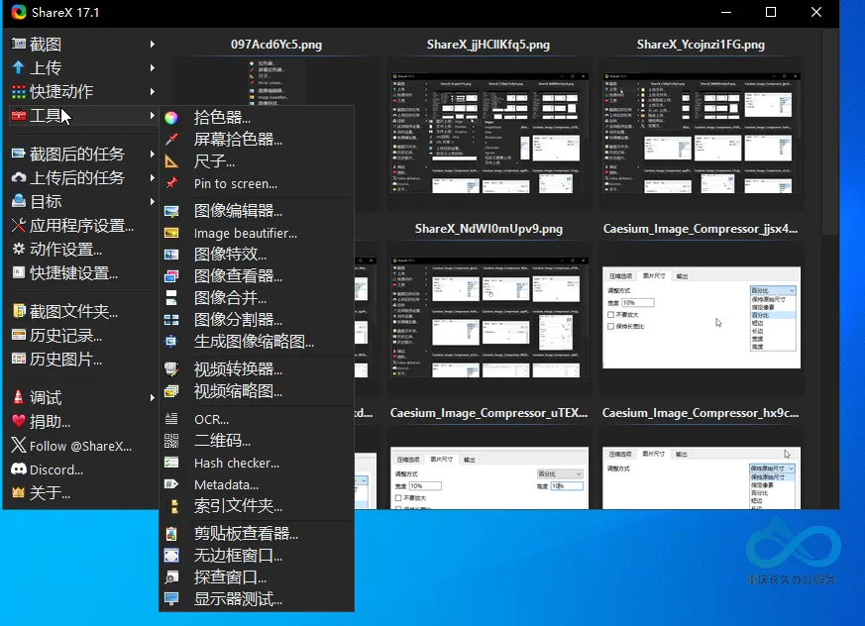Open 视频转换器... menu entry
The height and width of the screenshot is (626, 865).
pos(257,369)
